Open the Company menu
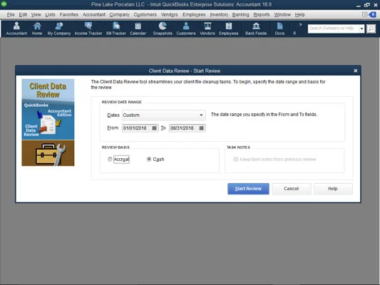 point(120,14)
